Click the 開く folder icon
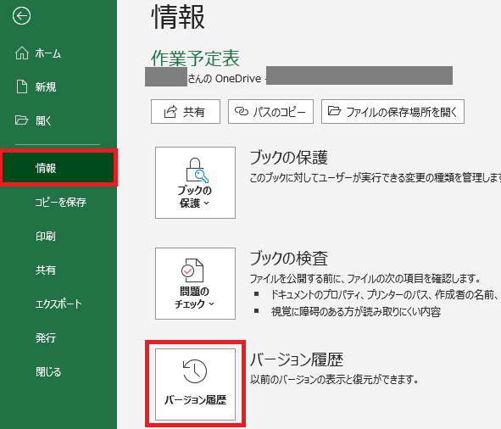 (21, 120)
